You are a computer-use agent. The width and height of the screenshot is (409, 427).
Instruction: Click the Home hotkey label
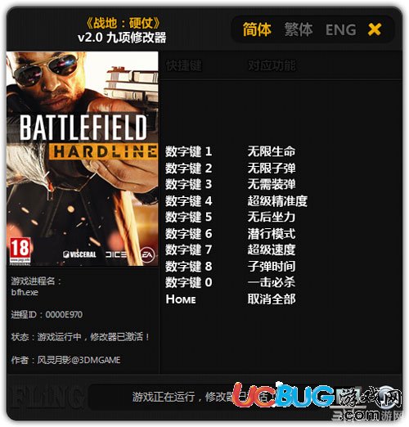pos(181,299)
